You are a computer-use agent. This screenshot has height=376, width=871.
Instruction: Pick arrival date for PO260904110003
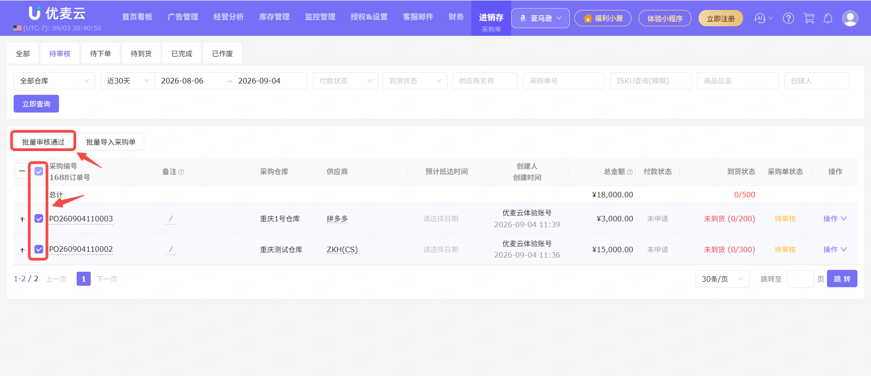tap(440, 219)
